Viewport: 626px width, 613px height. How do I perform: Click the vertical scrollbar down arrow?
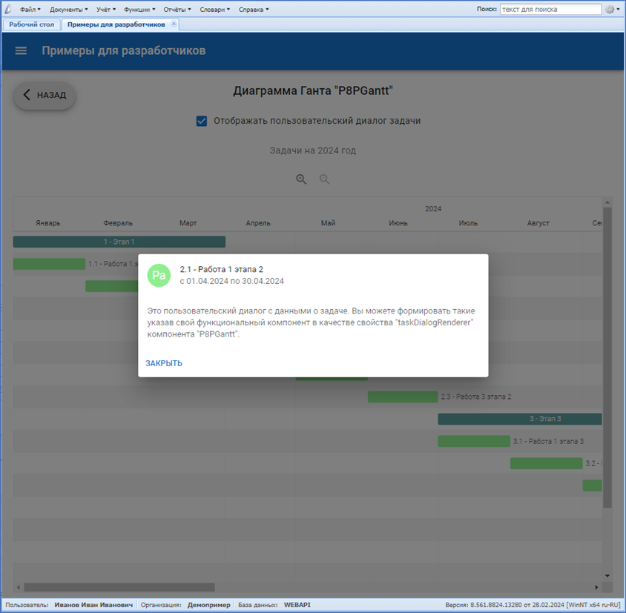[607, 576]
